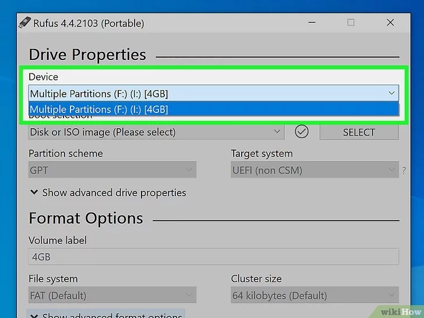424x318 pixels.
Task: Click the Drive Properties heading
Action: (x=87, y=55)
